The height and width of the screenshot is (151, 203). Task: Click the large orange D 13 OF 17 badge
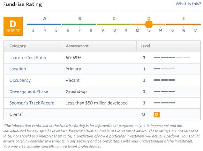[13, 26]
